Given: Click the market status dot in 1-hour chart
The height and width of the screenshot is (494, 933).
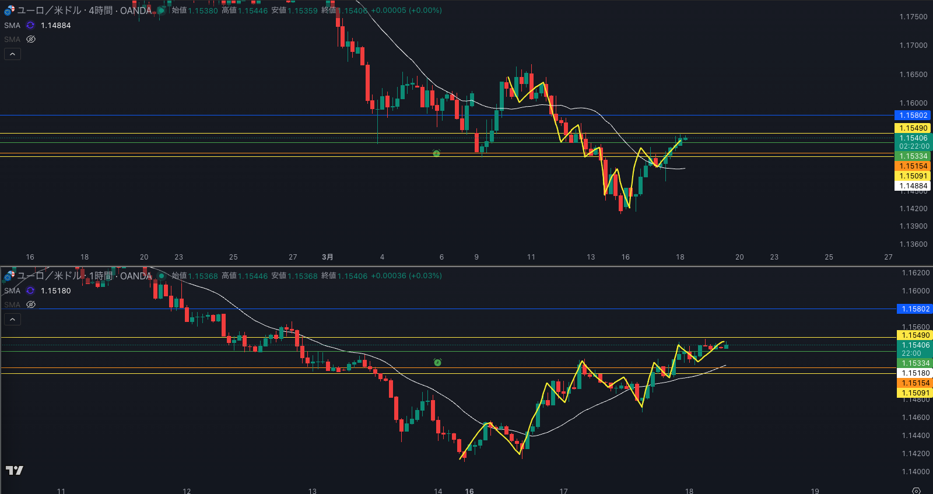Looking at the screenshot, I should tap(162, 276).
